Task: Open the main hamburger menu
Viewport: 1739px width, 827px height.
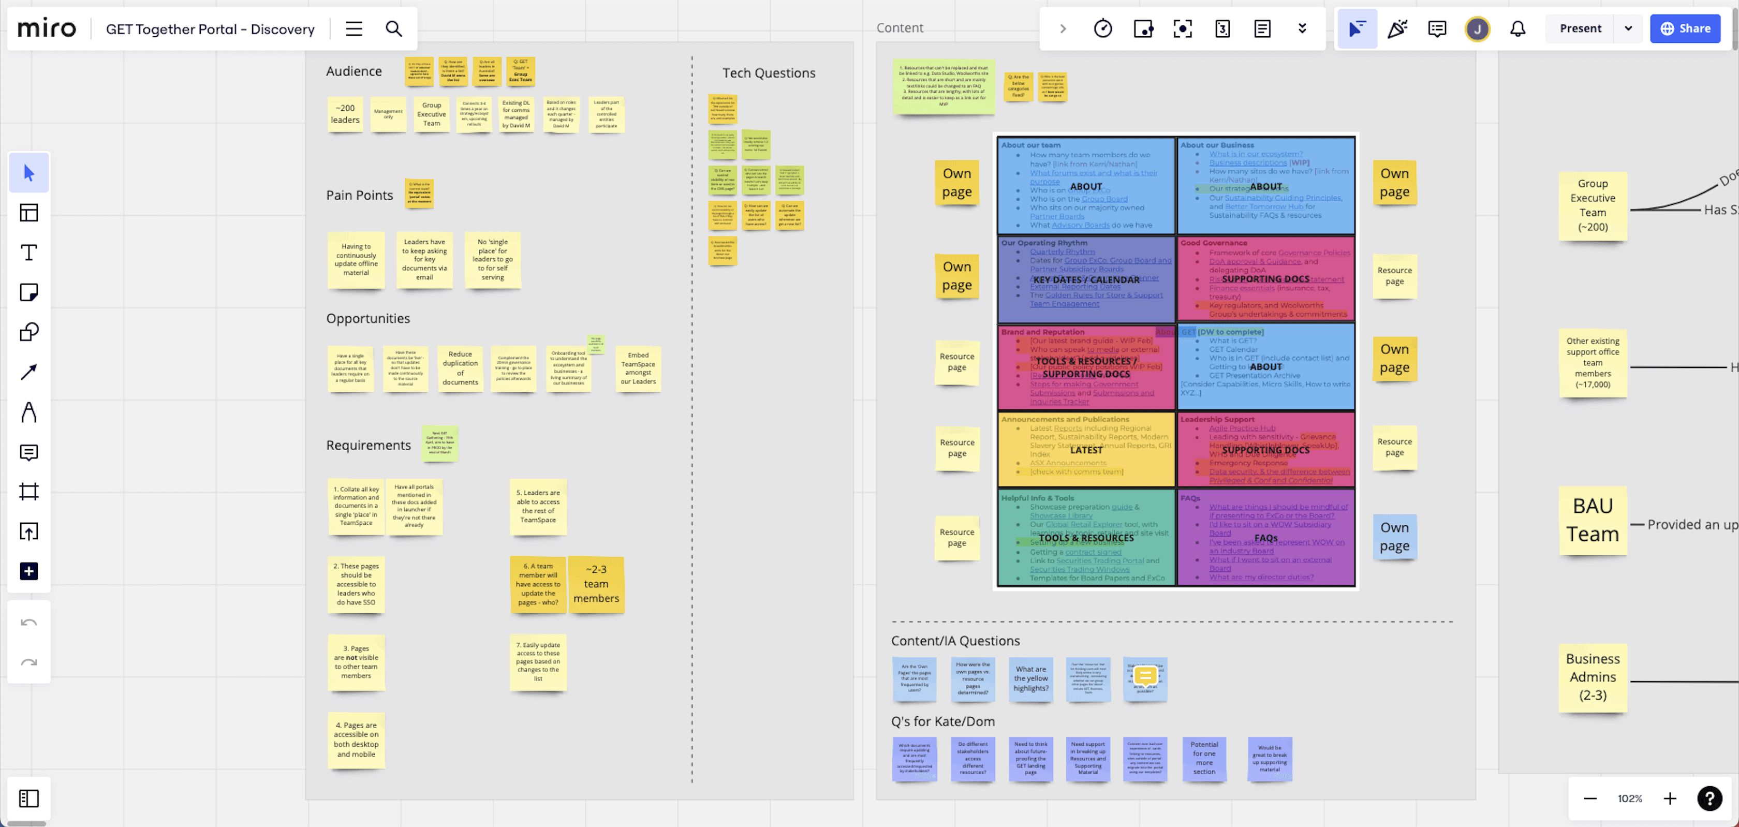Action: click(353, 28)
